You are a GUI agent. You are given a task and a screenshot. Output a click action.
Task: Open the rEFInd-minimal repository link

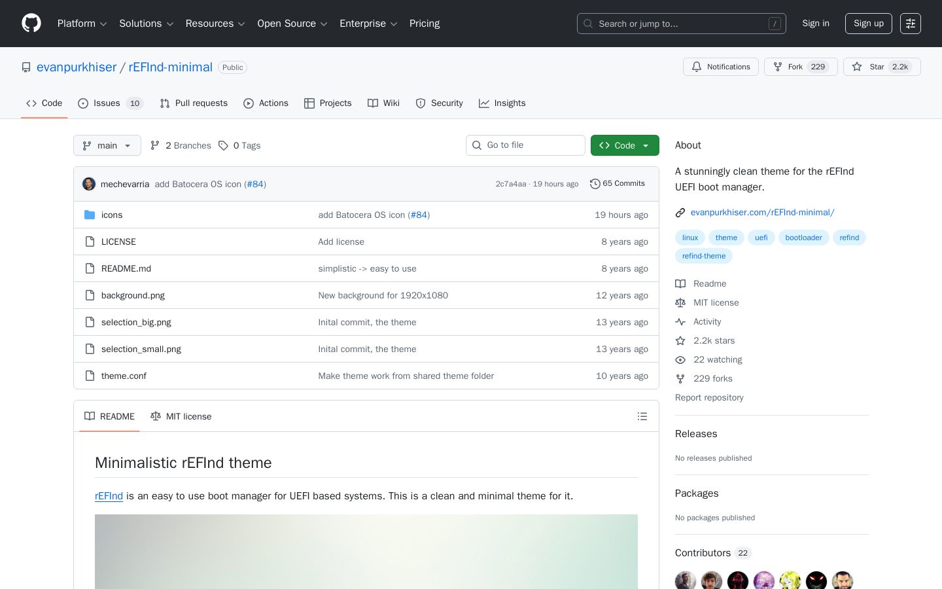pyautogui.click(x=171, y=67)
